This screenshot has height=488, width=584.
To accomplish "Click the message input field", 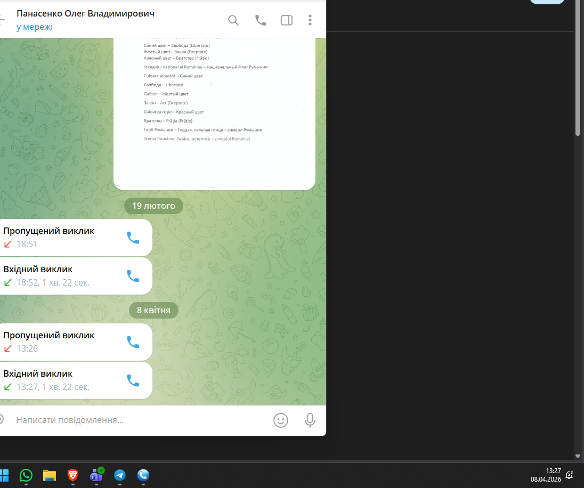I will (142, 420).
